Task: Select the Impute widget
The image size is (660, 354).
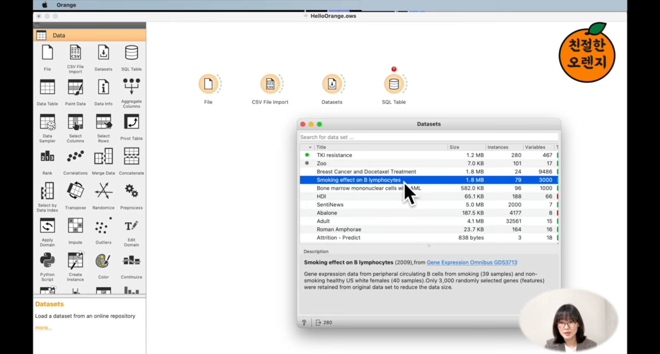Action: click(75, 231)
